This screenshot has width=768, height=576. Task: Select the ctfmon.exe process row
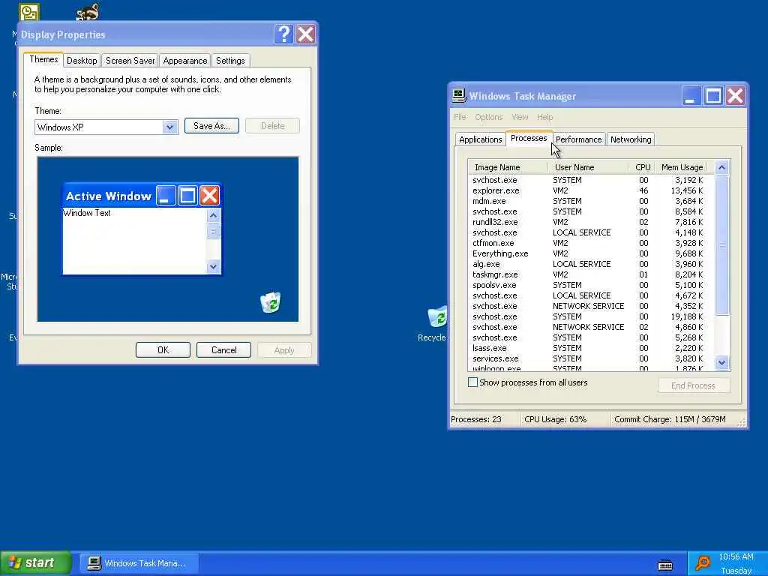point(591,243)
